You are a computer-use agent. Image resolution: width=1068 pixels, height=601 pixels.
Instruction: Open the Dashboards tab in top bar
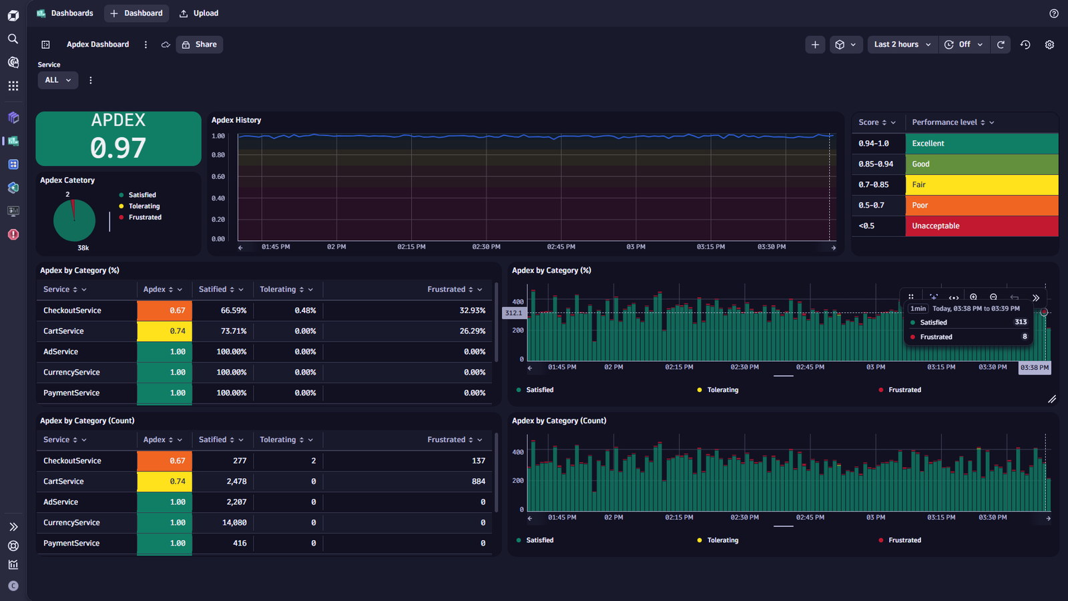click(65, 13)
